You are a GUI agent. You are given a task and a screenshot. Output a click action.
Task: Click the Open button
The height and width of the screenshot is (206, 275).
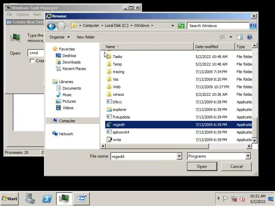click(202, 167)
